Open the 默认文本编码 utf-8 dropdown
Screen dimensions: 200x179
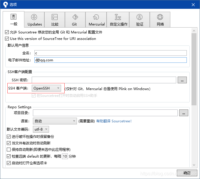41,129
